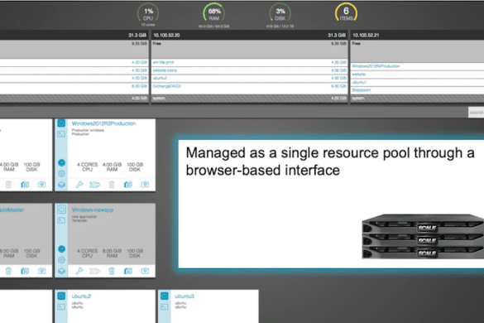Click the move arrows icon on Windows-newapp card
Screen dimensions: 484x323
coord(95,272)
